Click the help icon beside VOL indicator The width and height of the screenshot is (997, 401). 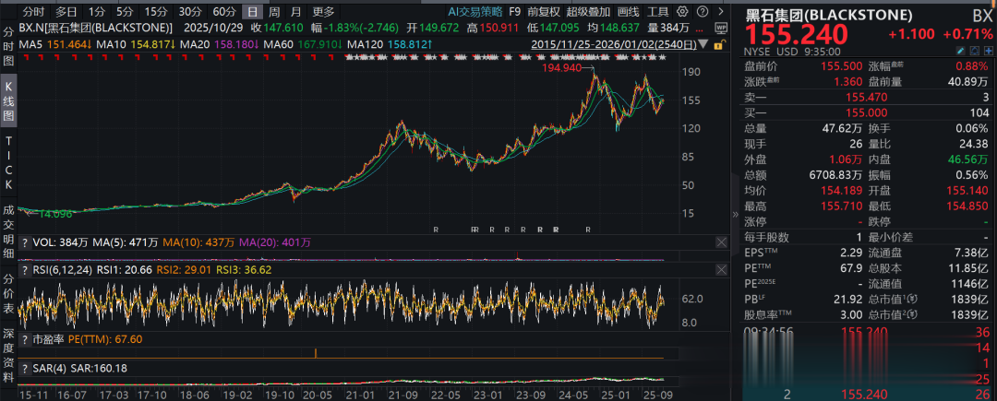coord(25,242)
